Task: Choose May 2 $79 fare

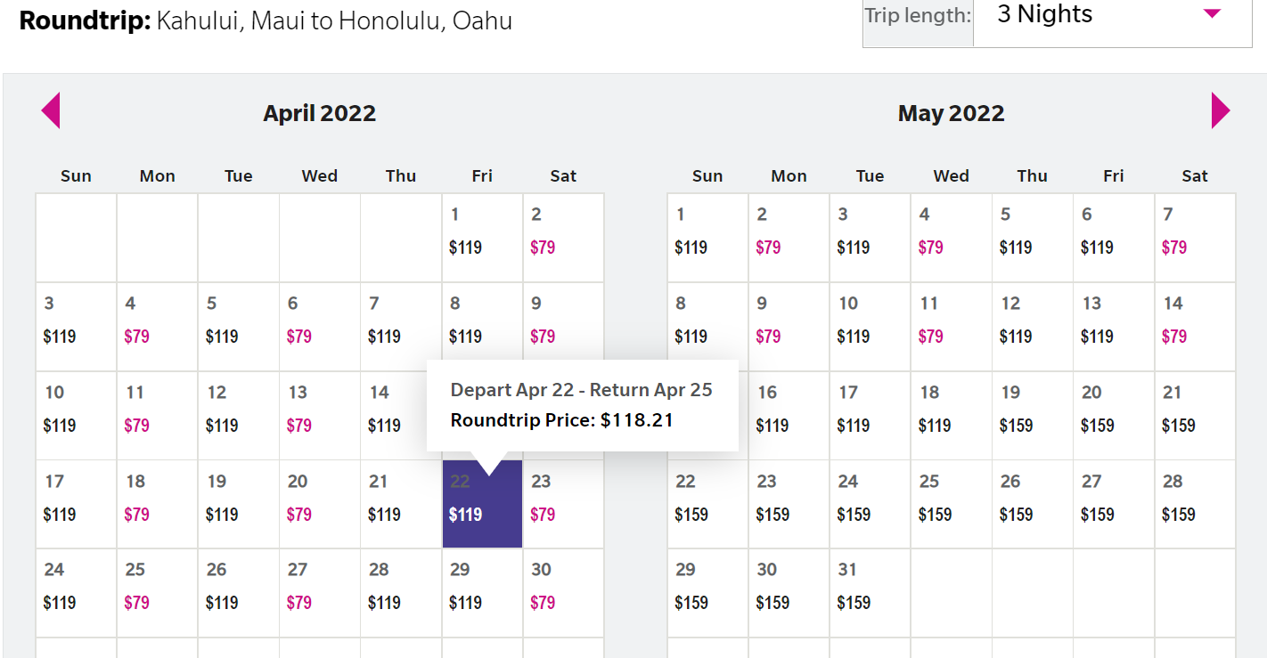Action: 789,238
